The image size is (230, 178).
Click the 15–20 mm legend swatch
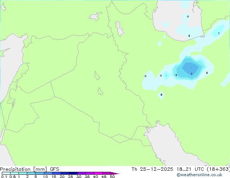tap(57, 173)
